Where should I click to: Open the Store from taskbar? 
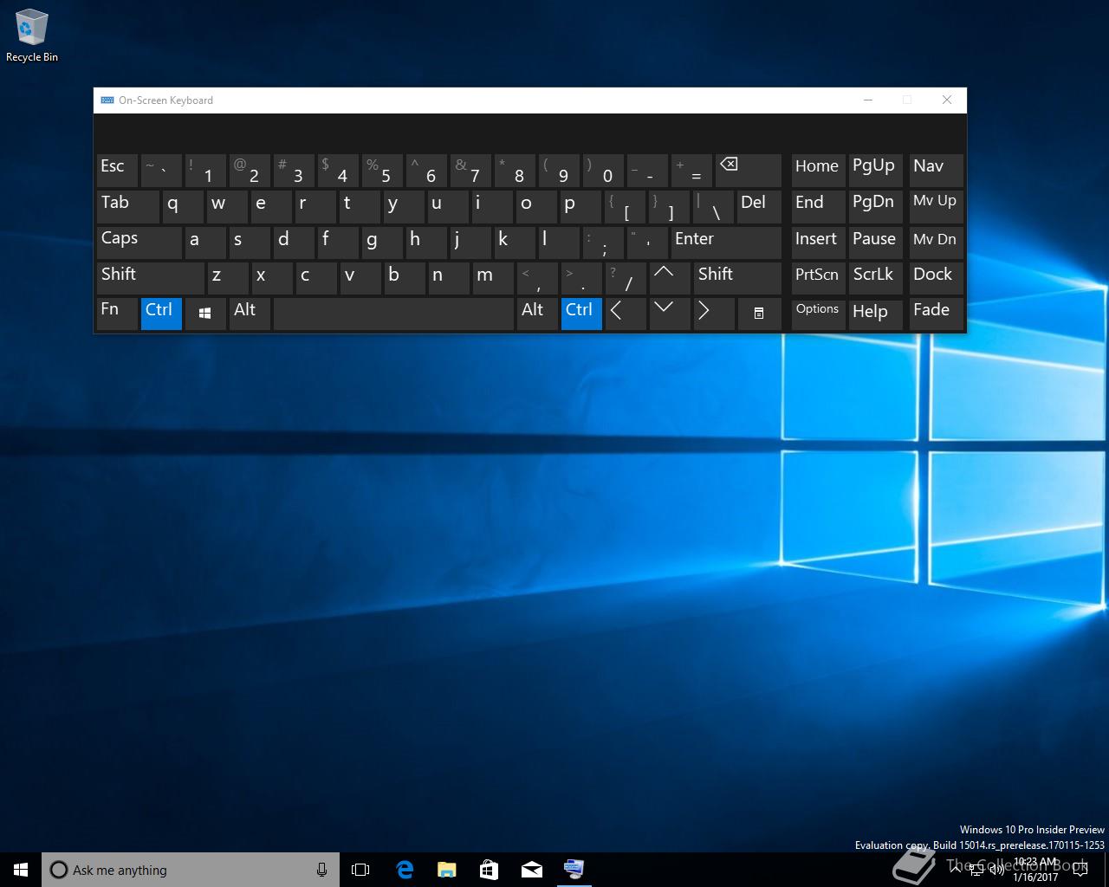489,870
